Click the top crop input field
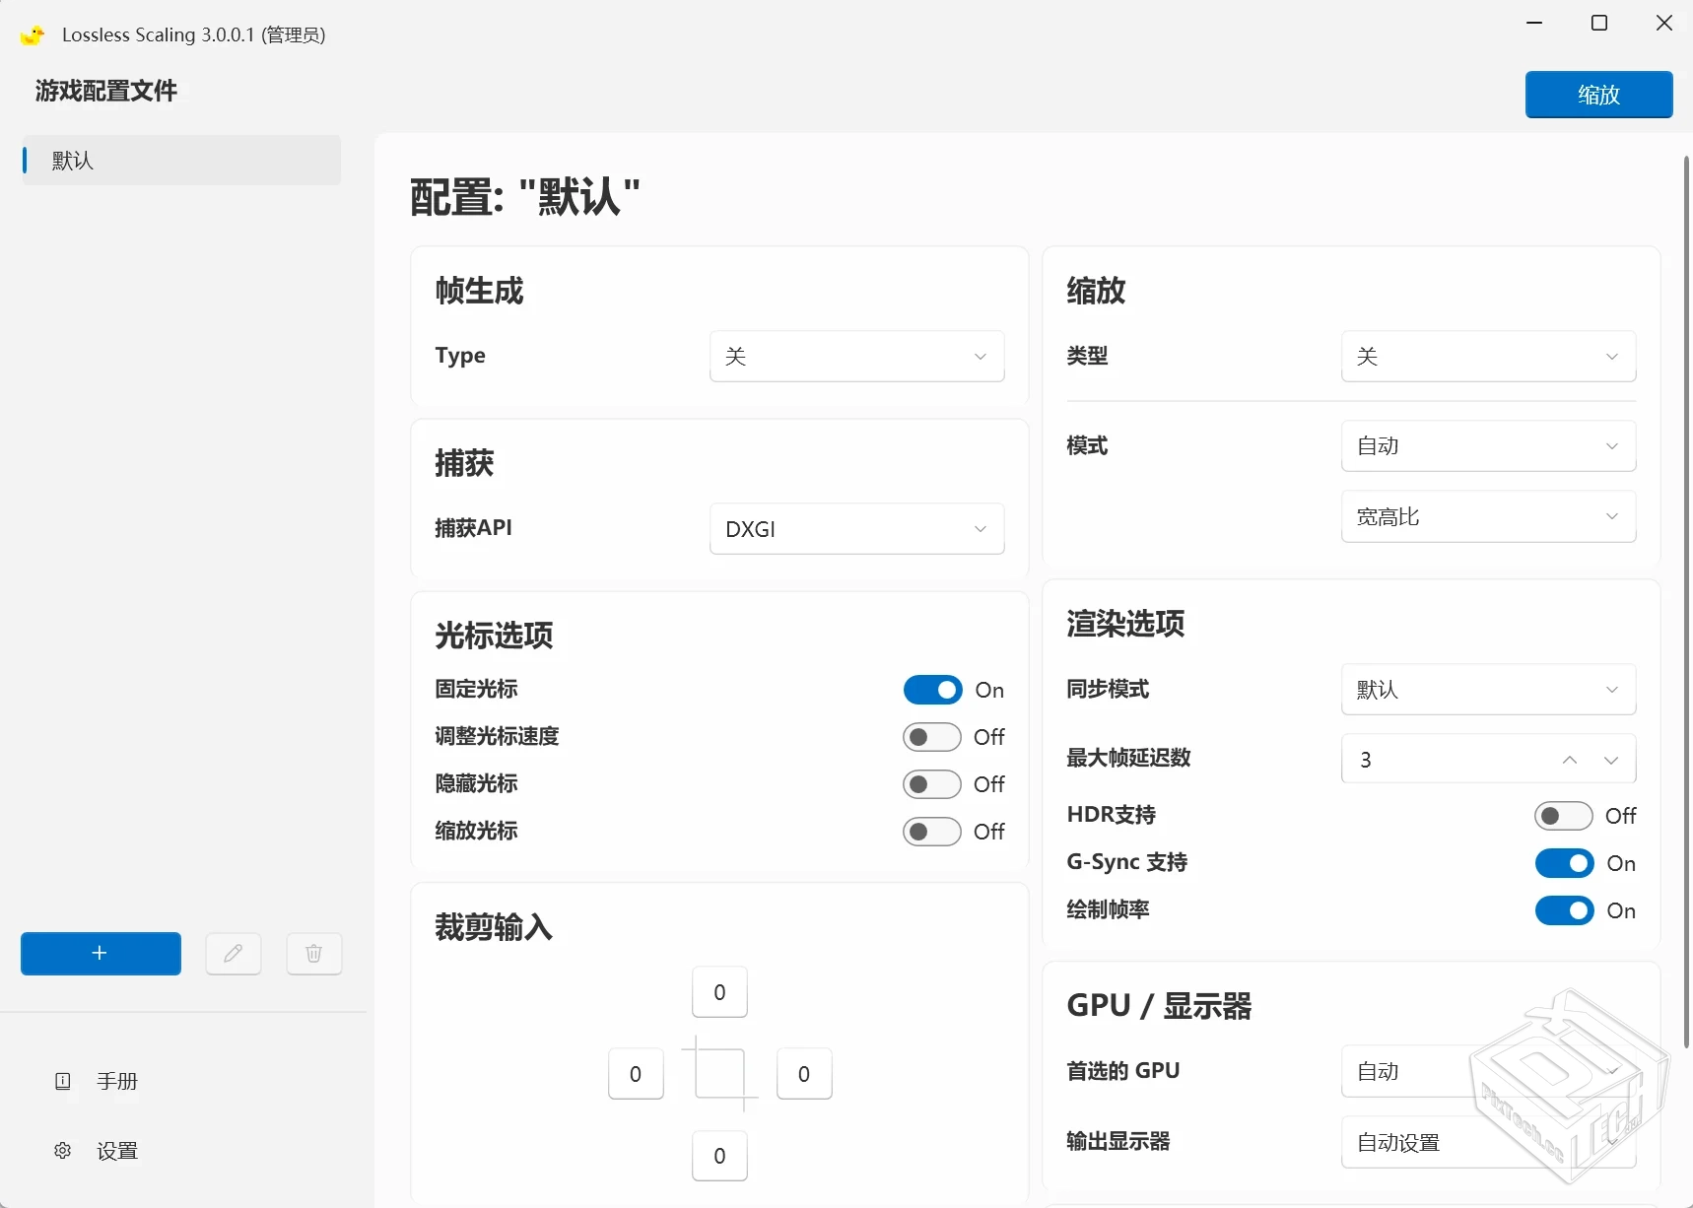Viewport: 1693px width, 1208px height. (x=719, y=992)
